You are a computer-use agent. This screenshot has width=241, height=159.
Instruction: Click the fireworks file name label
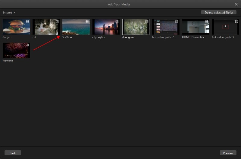click(x=8, y=61)
